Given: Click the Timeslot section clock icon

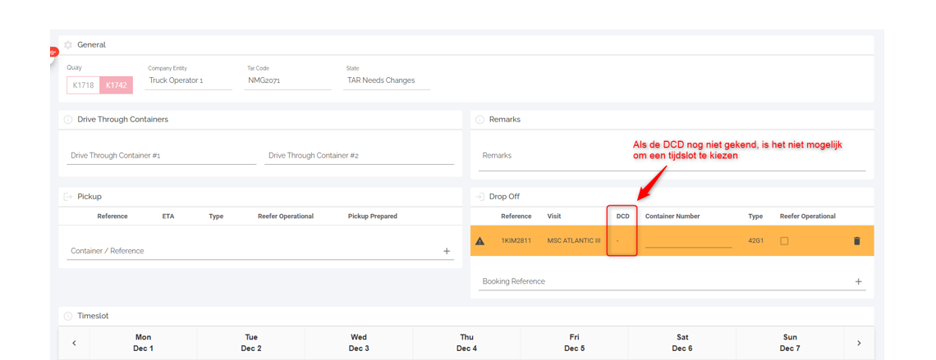Looking at the screenshot, I should [68, 316].
